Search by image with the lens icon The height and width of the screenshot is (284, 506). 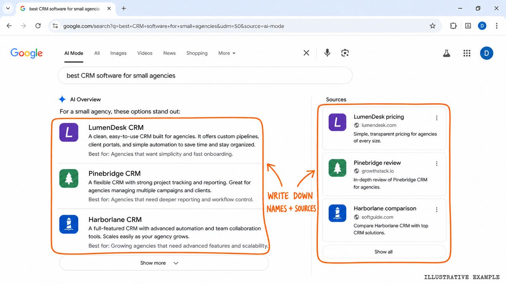tap(345, 53)
